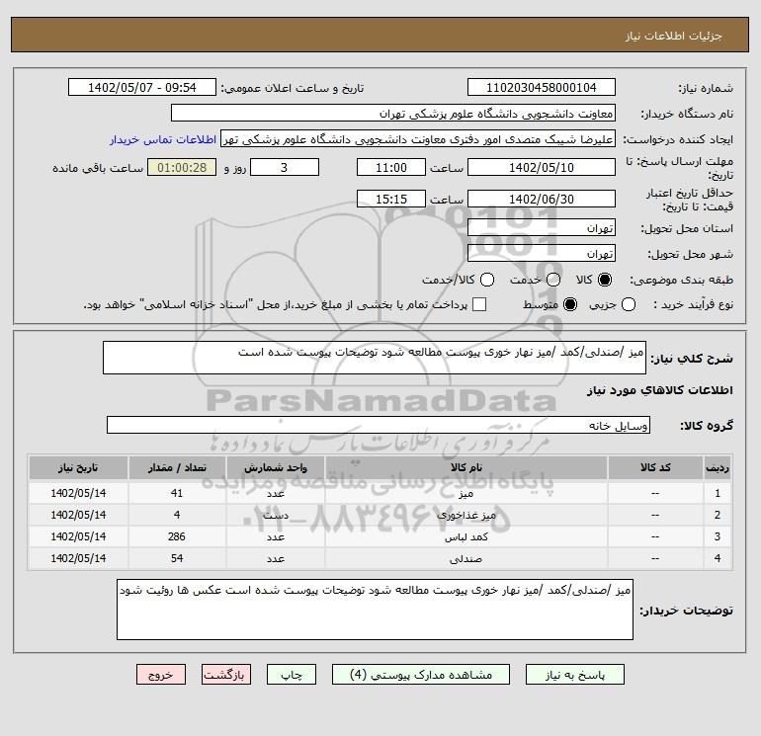761x736 pixels.
Task: Click the تعداد / مقدار column header
Action: 177,467
